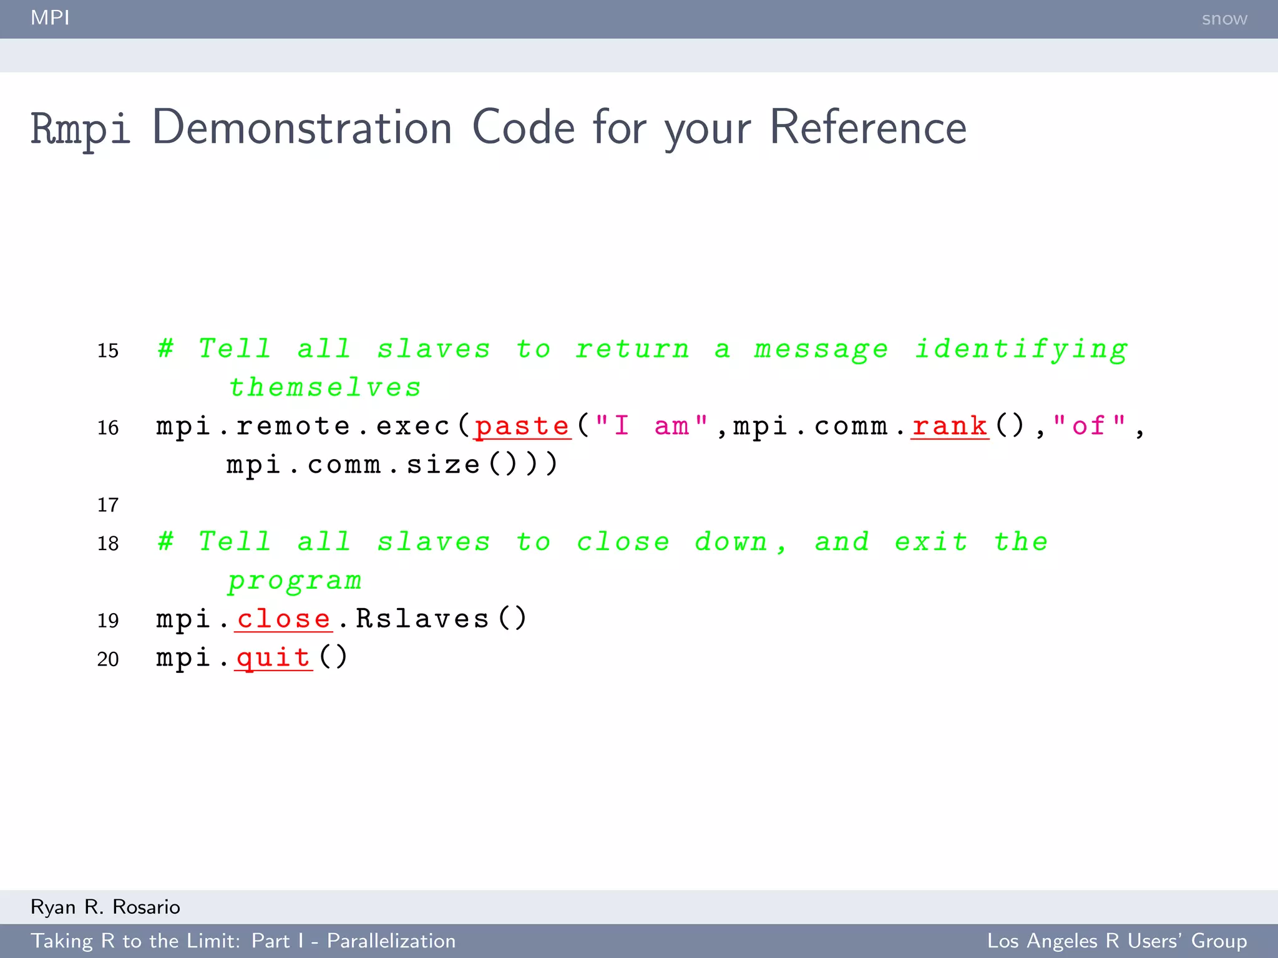
Task: Click the green comment word 'program'
Action: [x=295, y=581]
